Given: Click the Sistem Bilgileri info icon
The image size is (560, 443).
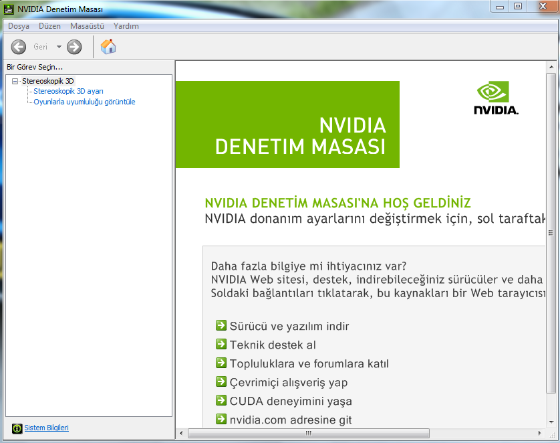Looking at the screenshot, I should point(17,428).
